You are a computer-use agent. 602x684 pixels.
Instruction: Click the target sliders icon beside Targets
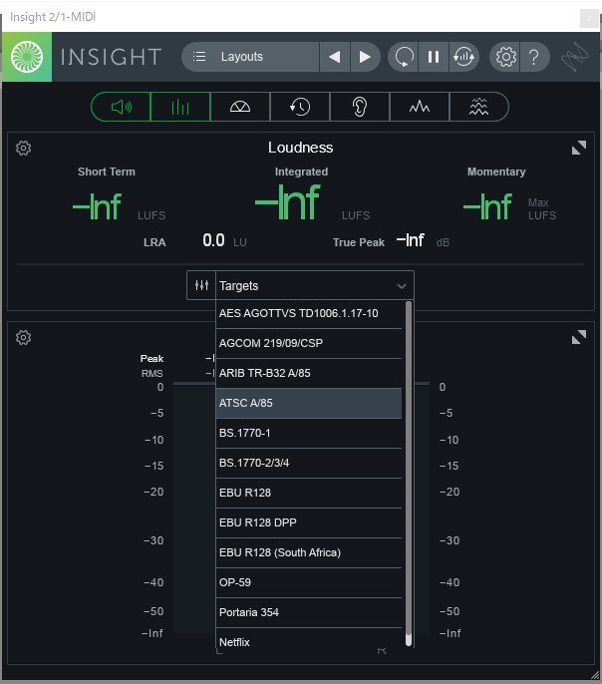(201, 285)
